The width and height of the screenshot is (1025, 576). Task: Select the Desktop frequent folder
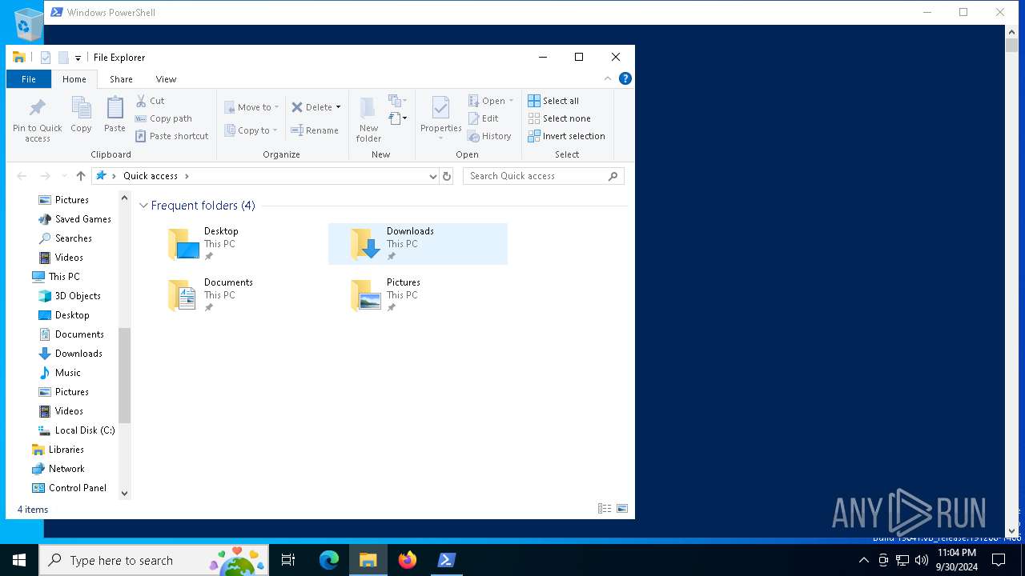235,244
